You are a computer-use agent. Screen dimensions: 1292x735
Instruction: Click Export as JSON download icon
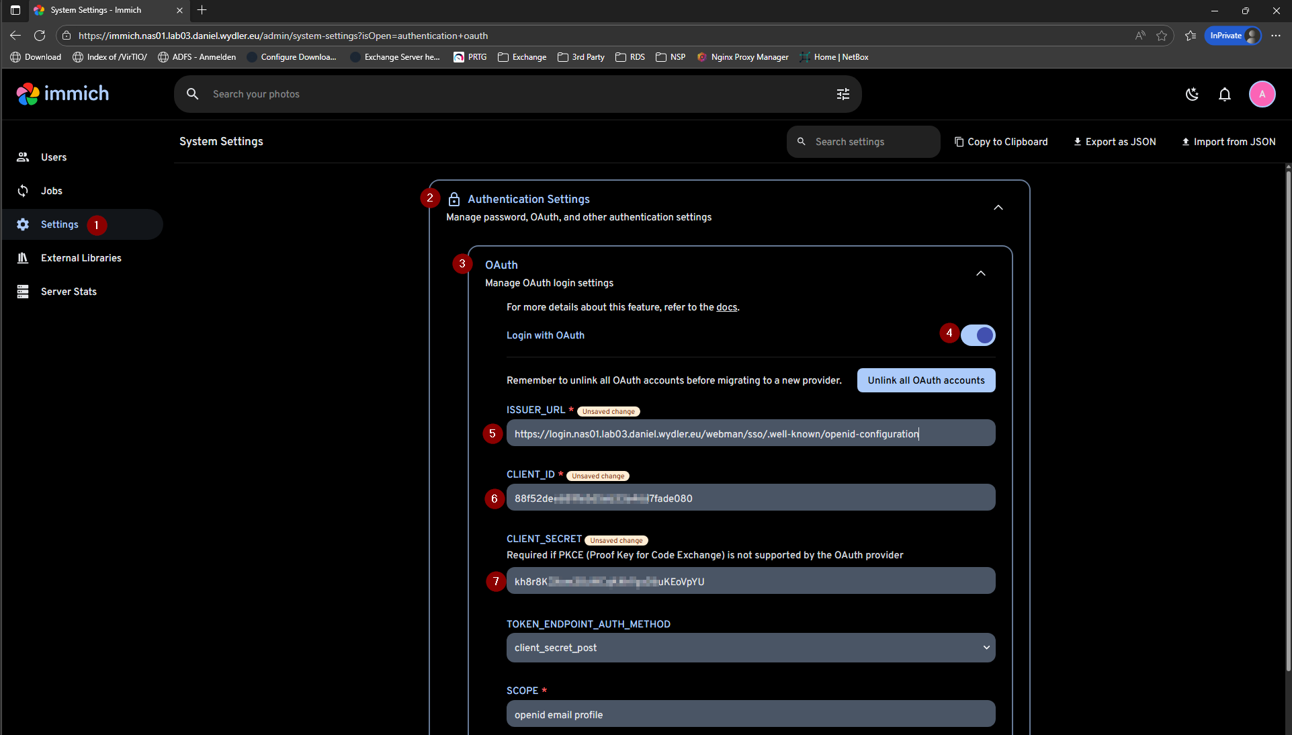1077,142
